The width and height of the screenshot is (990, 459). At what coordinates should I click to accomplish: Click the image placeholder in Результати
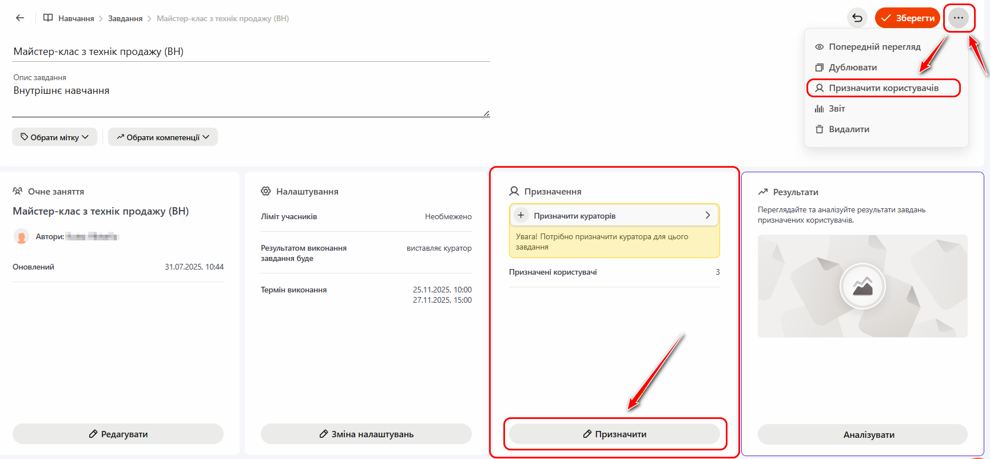(x=862, y=286)
